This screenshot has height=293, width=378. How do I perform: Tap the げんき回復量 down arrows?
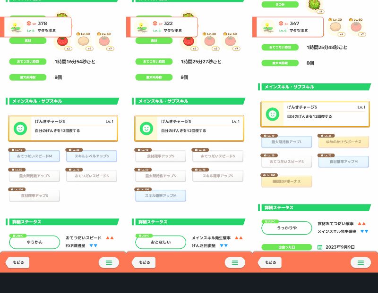(x=223, y=245)
